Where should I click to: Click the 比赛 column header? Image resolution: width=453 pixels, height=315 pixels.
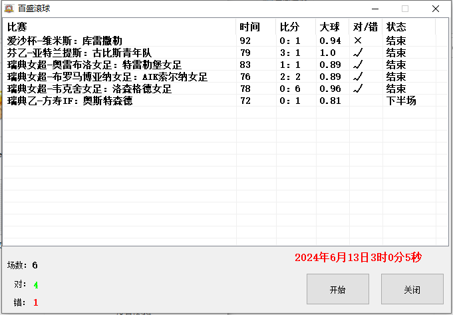pyautogui.click(x=119, y=27)
